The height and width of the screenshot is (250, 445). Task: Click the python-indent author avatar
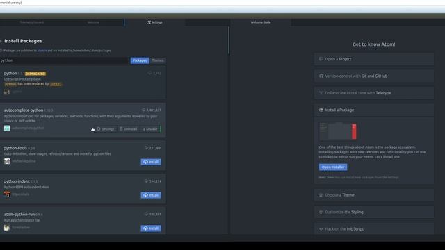(x=7, y=194)
